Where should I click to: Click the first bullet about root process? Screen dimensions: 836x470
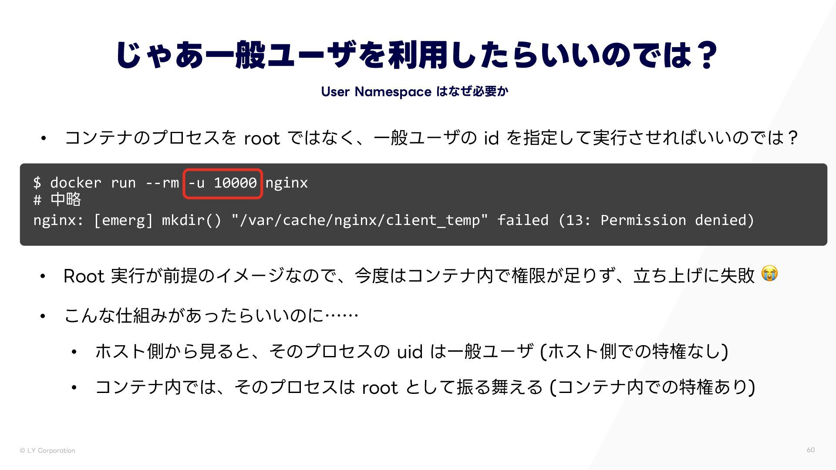430,138
